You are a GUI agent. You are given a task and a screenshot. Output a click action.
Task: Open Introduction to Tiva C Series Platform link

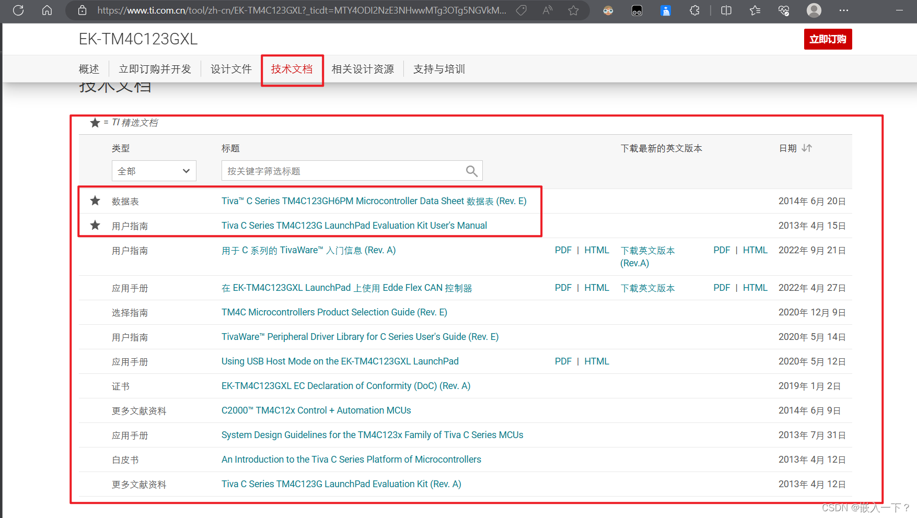click(351, 460)
